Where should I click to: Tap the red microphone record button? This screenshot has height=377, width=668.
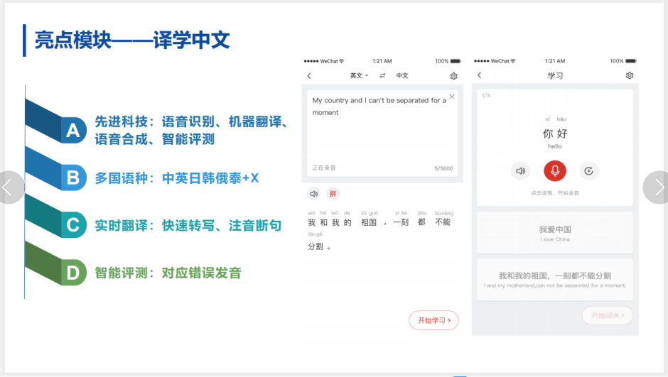tap(554, 170)
